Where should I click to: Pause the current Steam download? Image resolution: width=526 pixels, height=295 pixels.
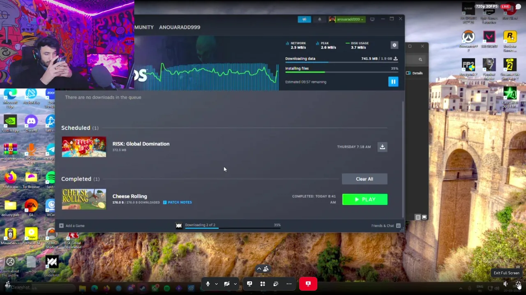[x=393, y=82]
